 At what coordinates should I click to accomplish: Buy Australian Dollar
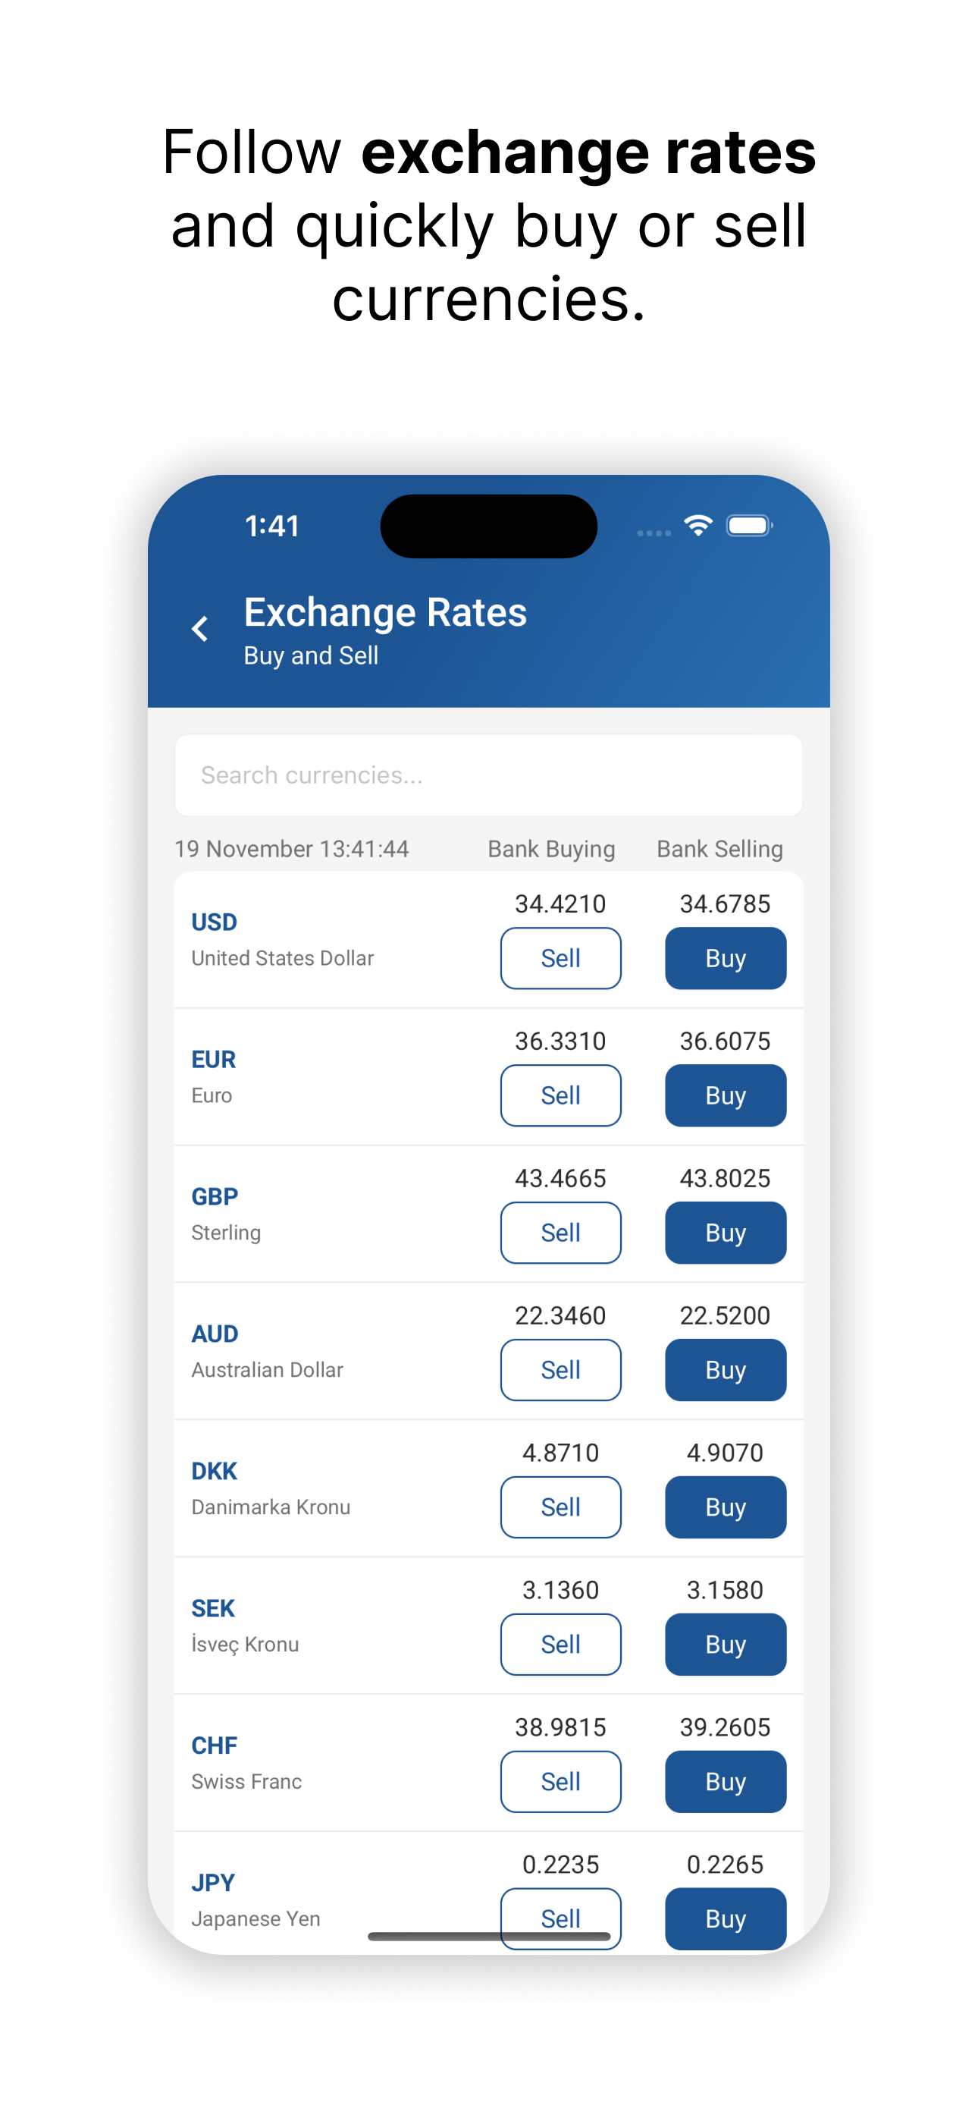[726, 1370]
